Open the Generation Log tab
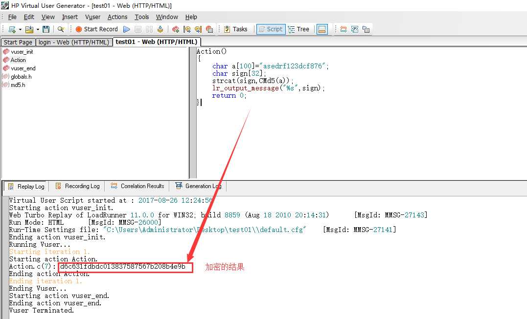Screen dimensions: 527x319 coord(198,186)
